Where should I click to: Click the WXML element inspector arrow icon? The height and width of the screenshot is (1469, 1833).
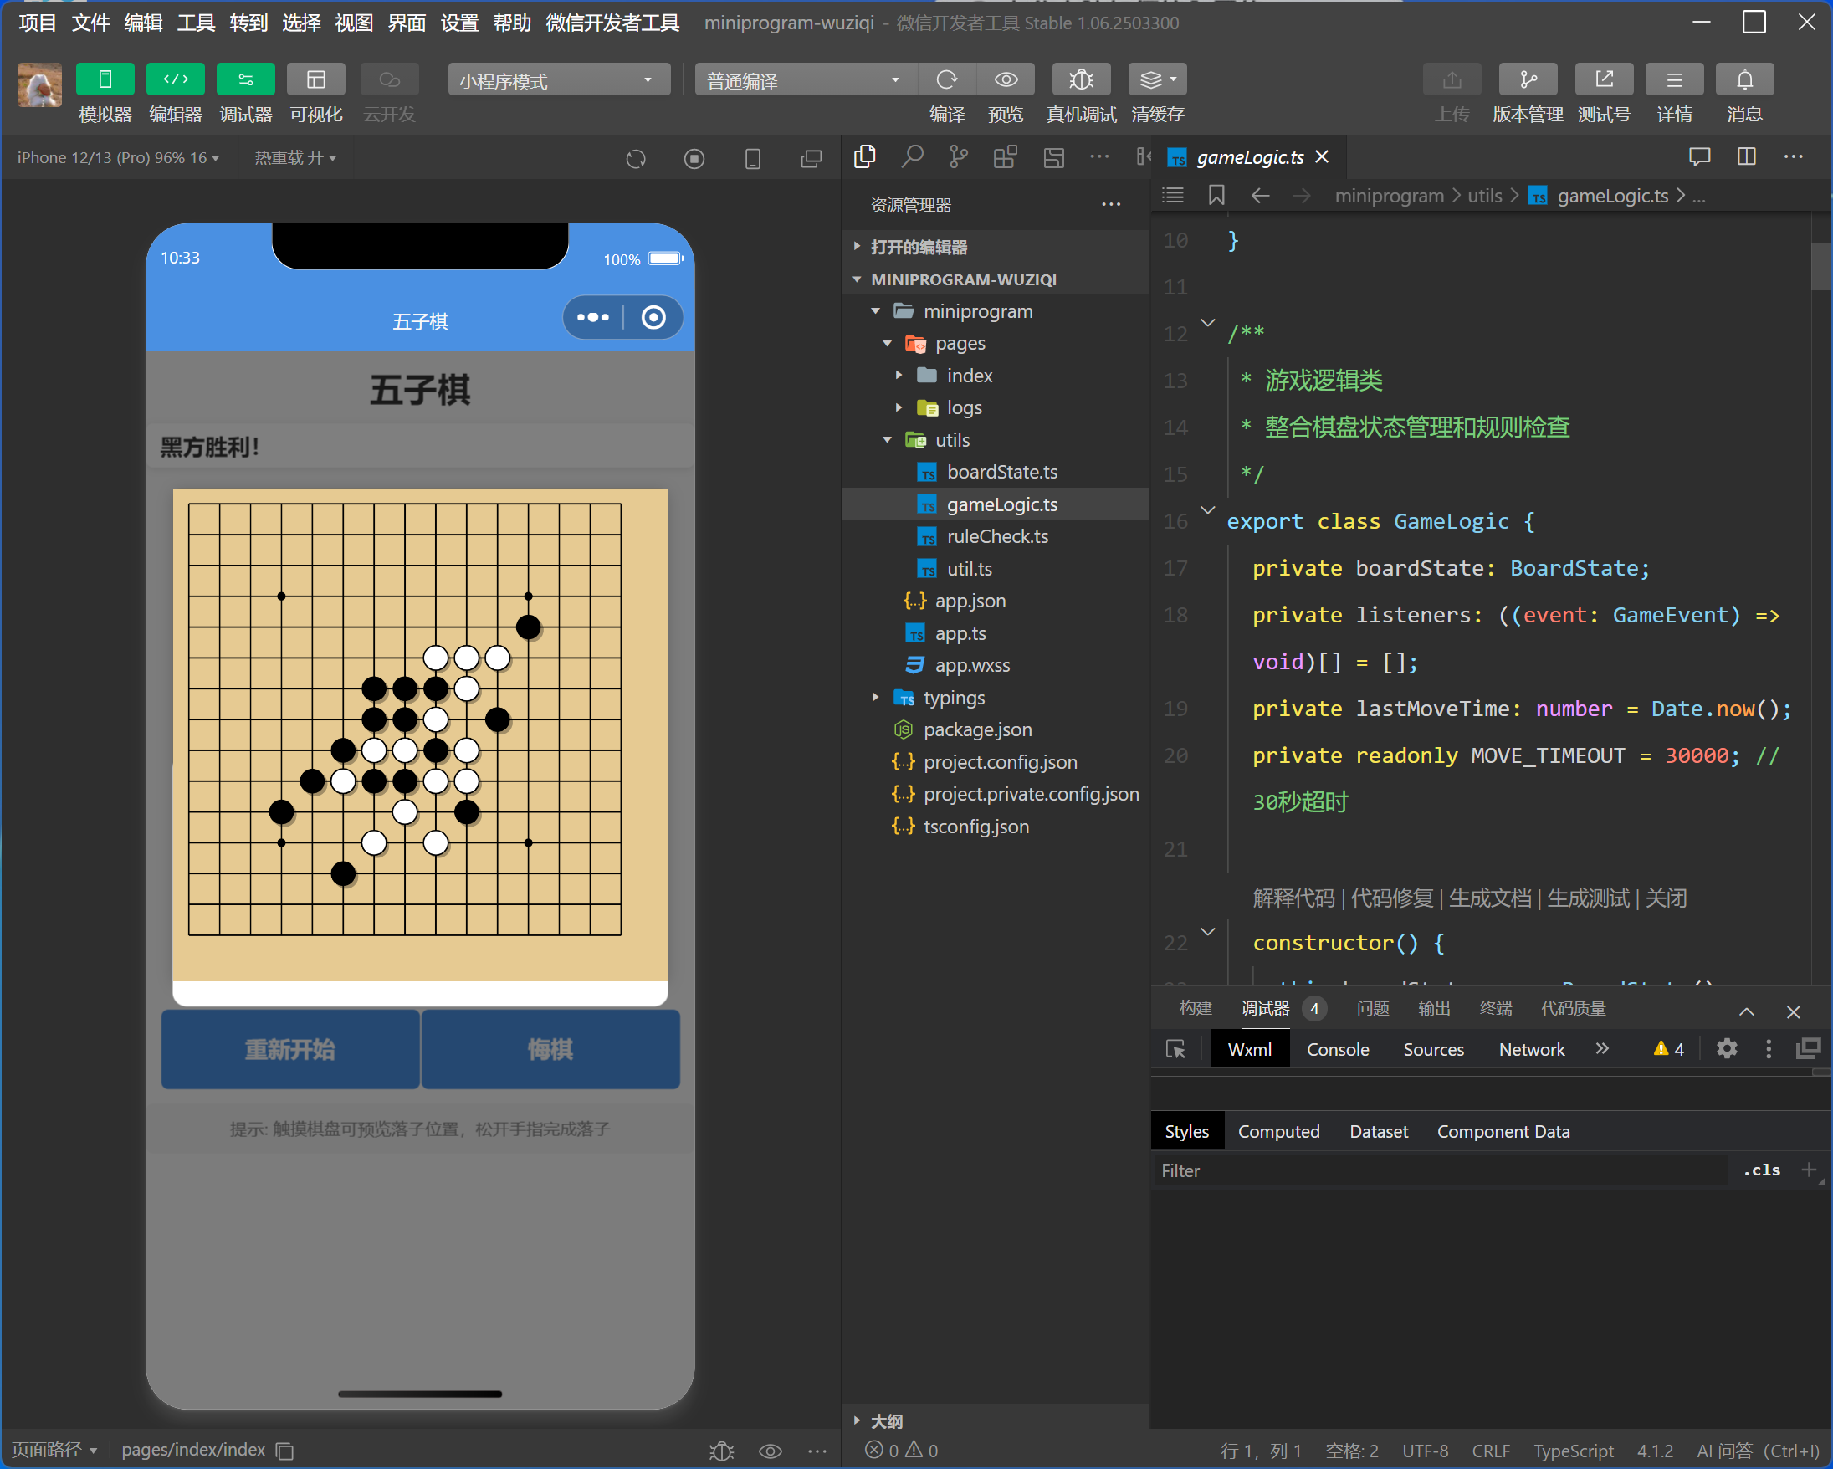pyautogui.click(x=1175, y=1049)
